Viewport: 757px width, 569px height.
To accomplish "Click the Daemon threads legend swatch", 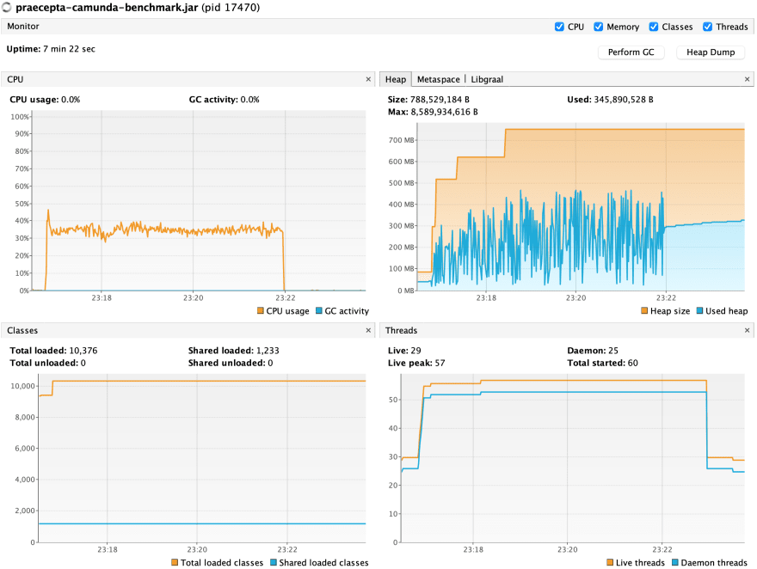I will (x=675, y=562).
